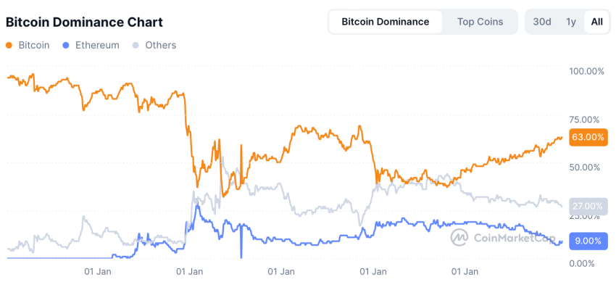Viewport: 616px width, 290px height.
Task: Select the 1y time range
Action: (571, 22)
